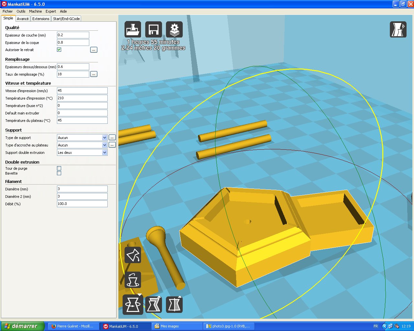Image resolution: width=414 pixels, height=331 pixels.
Task: Open the Fichier menu
Action: (x=7, y=11)
